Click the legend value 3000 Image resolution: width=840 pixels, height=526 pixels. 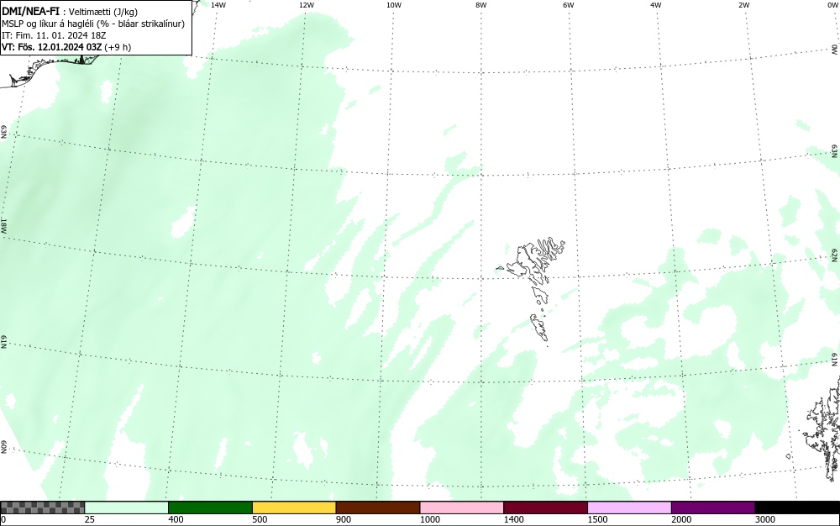[x=765, y=519]
